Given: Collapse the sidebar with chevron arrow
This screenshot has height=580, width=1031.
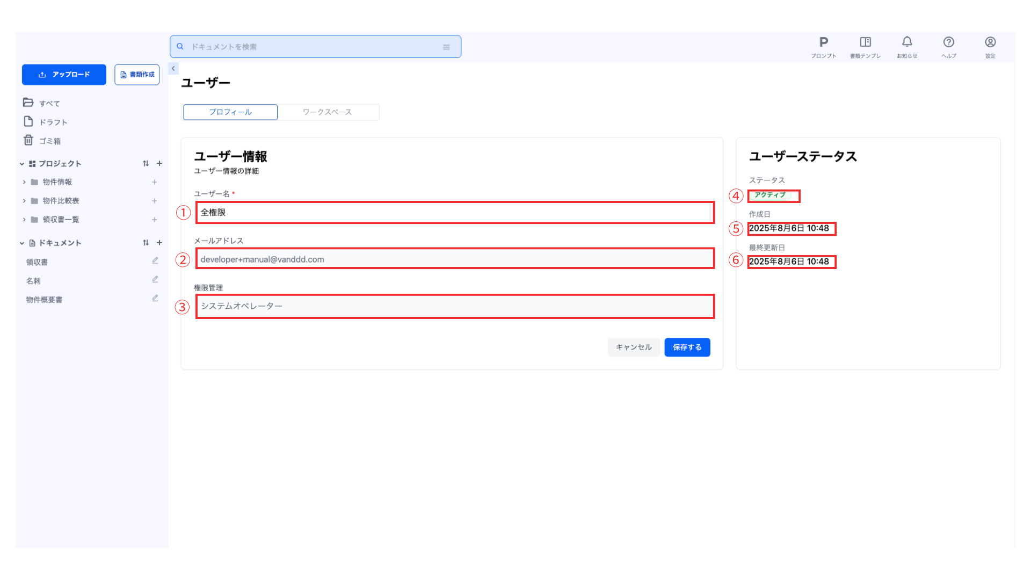Looking at the screenshot, I should (x=173, y=69).
